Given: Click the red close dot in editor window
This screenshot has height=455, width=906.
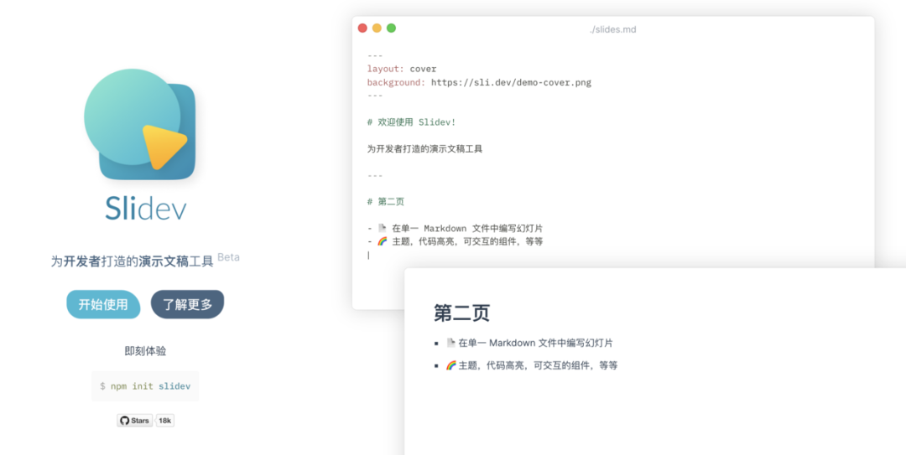Looking at the screenshot, I should (x=363, y=28).
